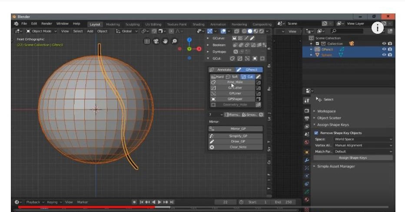
Task: Open the Space World Space dropdown
Action: (x=363, y=139)
